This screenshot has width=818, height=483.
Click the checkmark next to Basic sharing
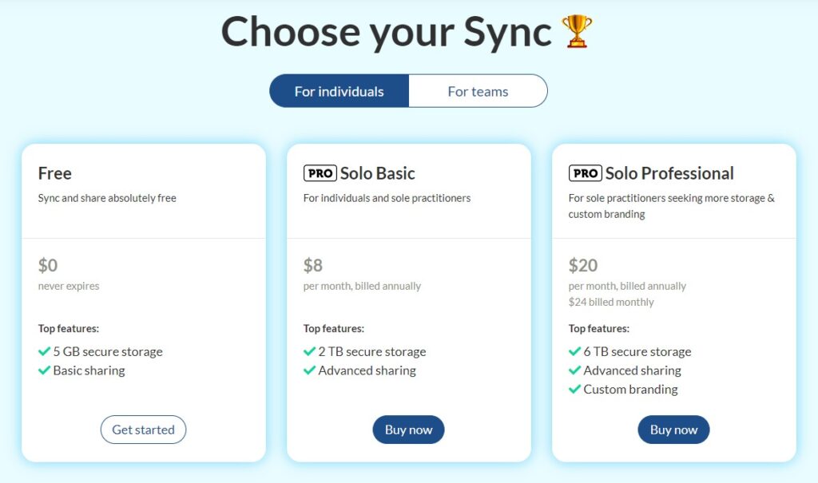click(x=45, y=370)
